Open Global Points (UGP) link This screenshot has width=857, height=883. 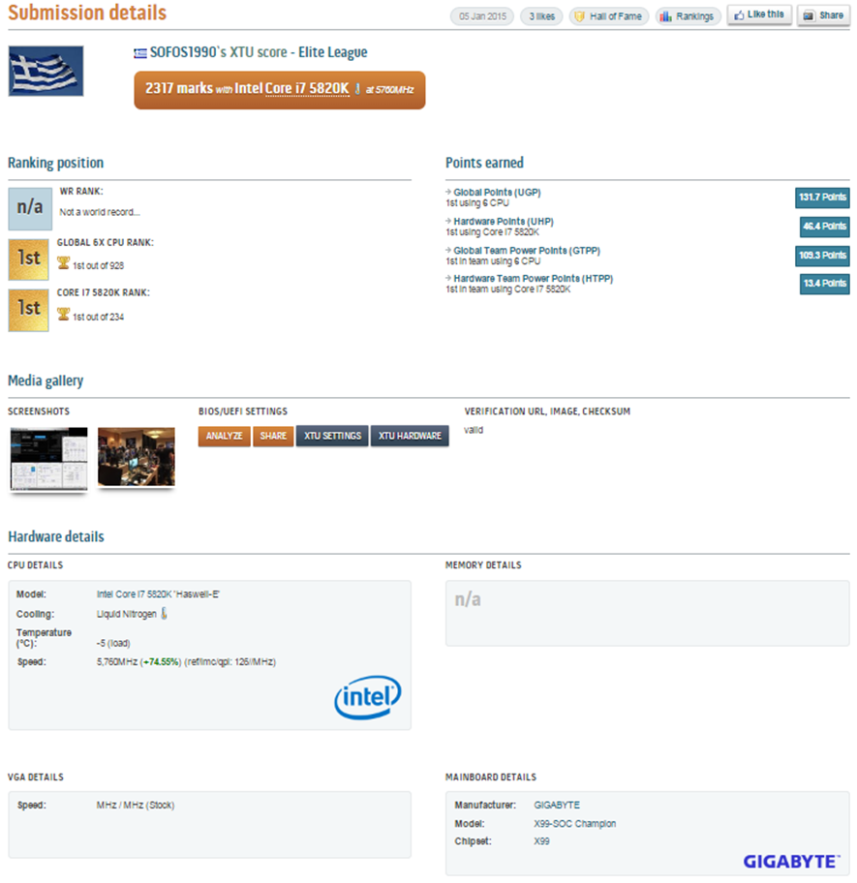coord(497,193)
